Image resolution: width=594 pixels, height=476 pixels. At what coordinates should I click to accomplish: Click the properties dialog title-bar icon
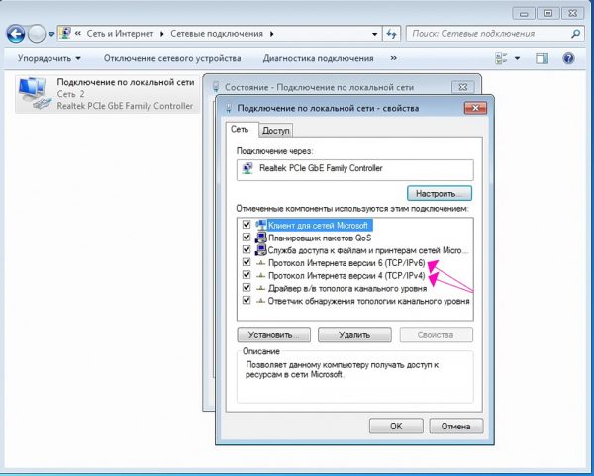(x=229, y=108)
